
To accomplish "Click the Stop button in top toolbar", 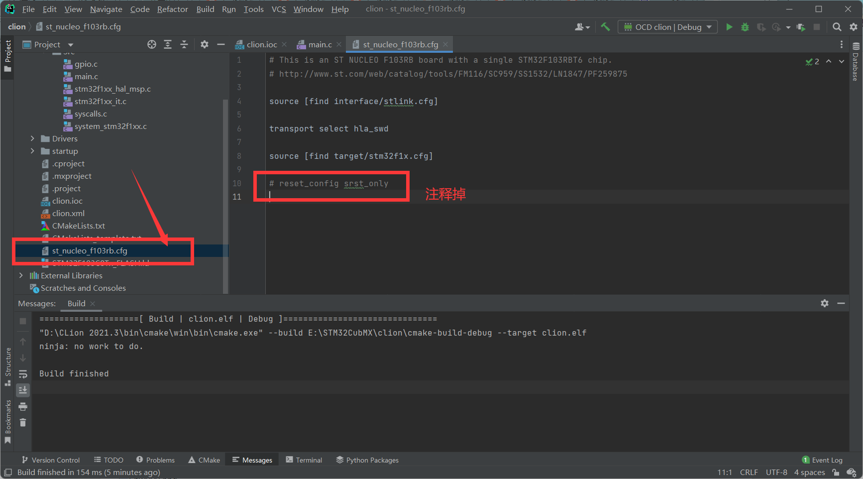I will coord(817,27).
